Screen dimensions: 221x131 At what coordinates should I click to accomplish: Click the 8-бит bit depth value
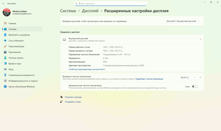pos(105,58)
